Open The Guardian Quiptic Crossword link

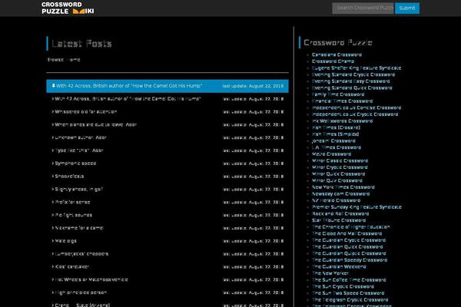point(349,253)
